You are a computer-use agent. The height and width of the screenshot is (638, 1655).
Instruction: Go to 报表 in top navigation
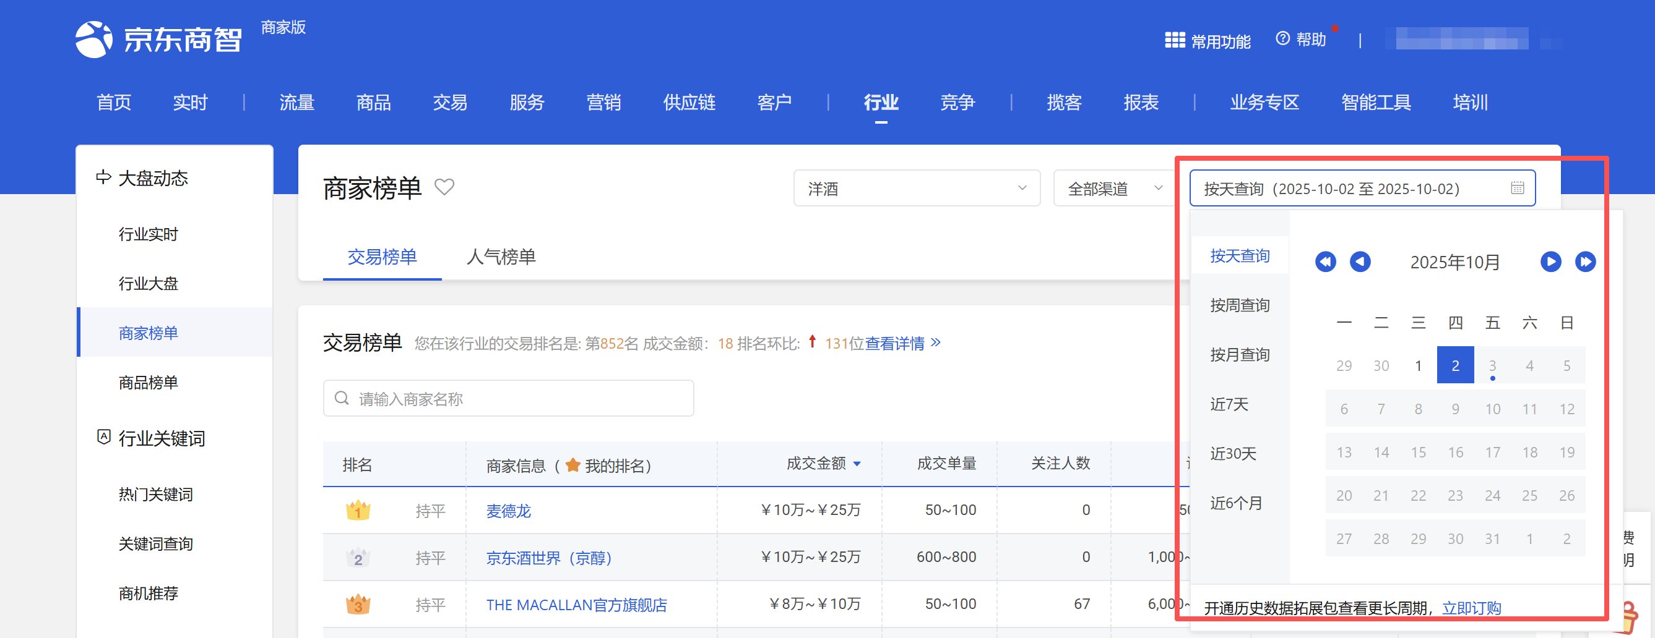(1141, 103)
